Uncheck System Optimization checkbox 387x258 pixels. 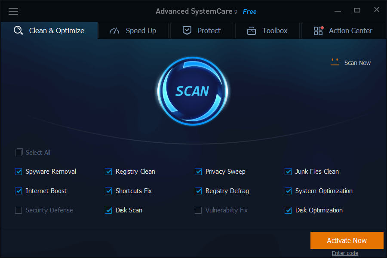click(288, 191)
